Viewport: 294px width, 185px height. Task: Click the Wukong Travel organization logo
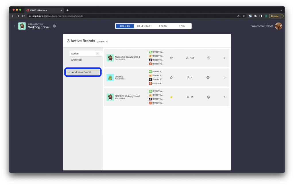coord(22,26)
